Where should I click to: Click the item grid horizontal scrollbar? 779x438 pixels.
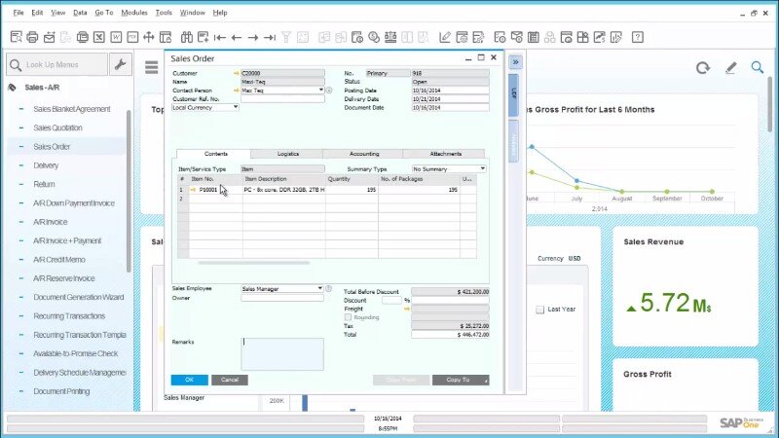click(253, 263)
